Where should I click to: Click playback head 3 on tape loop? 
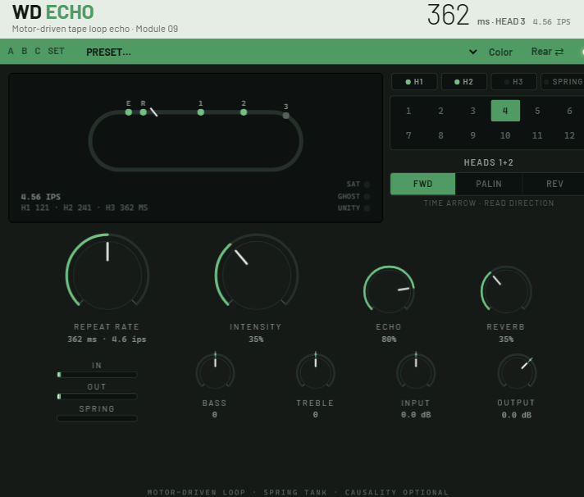pyautogui.click(x=286, y=116)
